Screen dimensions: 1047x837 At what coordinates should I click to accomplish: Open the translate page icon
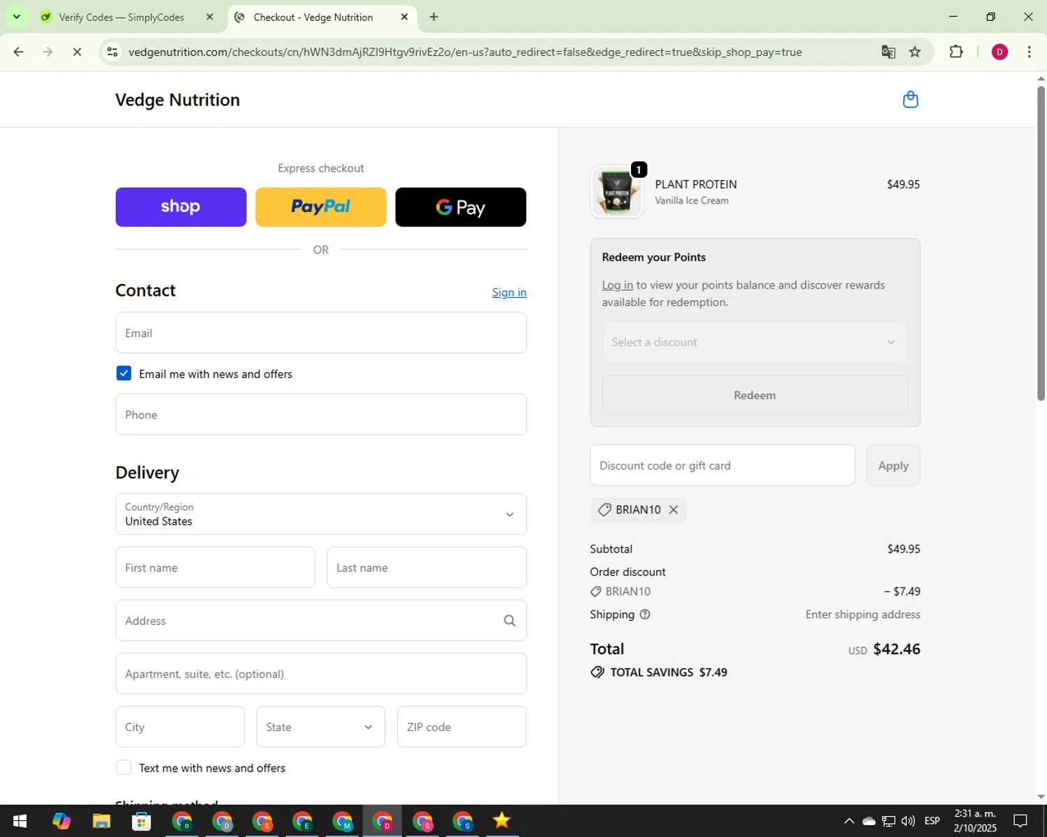coord(888,52)
